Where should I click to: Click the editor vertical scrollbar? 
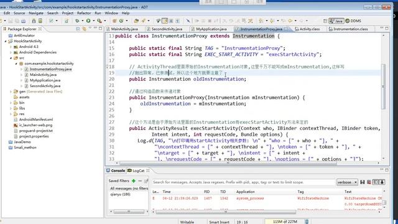click(383, 86)
